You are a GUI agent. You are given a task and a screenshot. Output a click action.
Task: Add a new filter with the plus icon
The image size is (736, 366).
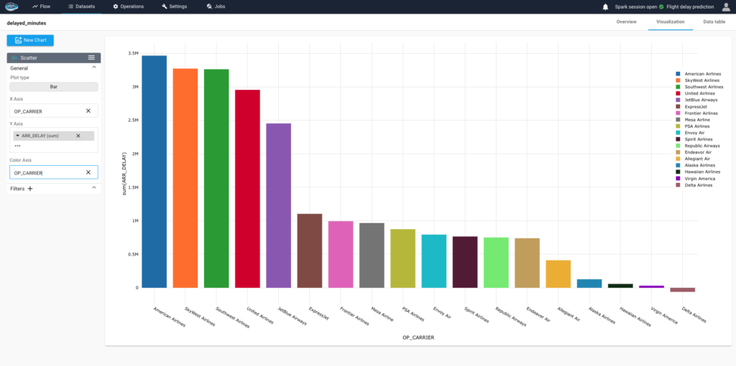30,189
